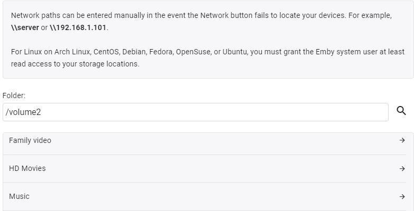
Task: Click the arrow icon on HD Movies row
Action: (402, 169)
